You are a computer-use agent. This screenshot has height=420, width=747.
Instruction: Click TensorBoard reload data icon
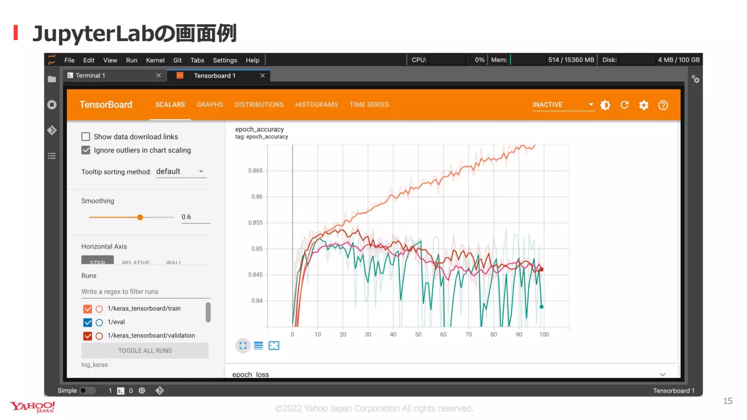tap(624, 105)
